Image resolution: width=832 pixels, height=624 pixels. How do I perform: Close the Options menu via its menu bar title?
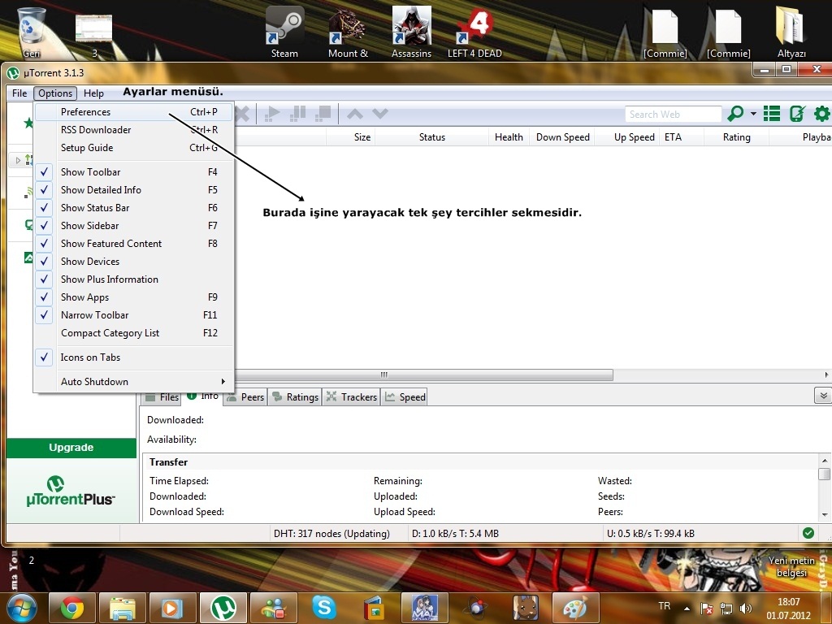[55, 93]
